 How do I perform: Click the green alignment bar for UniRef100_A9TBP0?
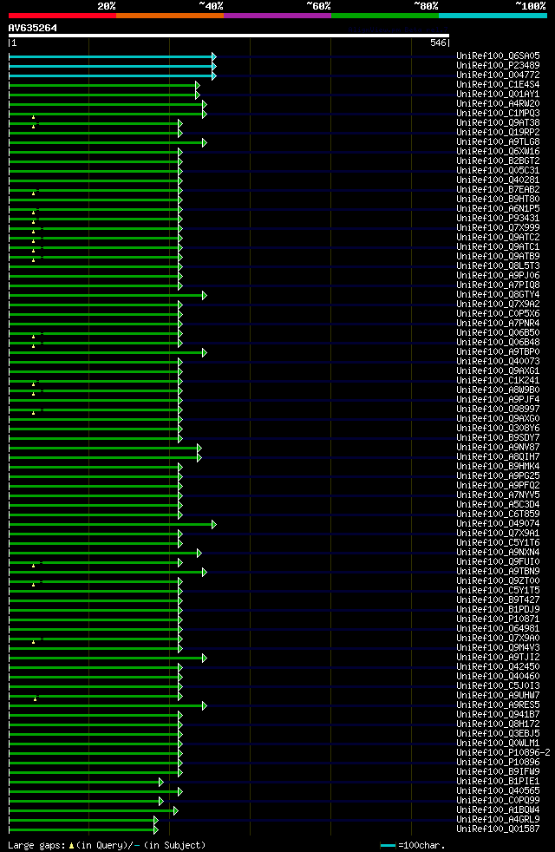coord(106,352)
